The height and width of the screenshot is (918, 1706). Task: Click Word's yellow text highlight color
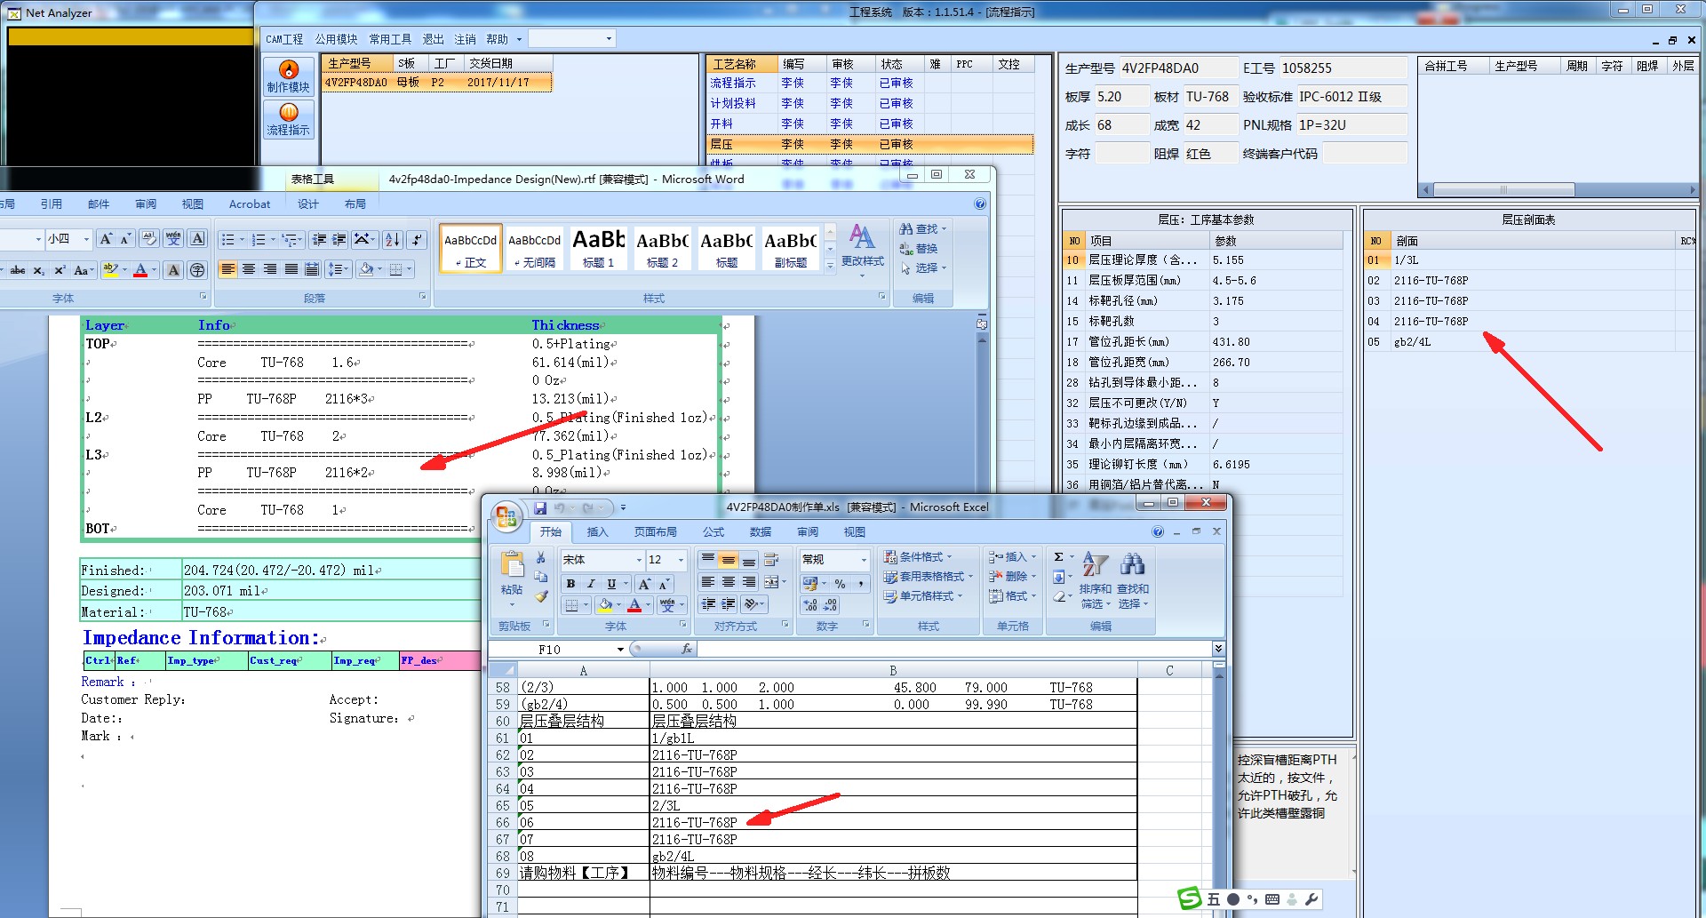[110, 270]
